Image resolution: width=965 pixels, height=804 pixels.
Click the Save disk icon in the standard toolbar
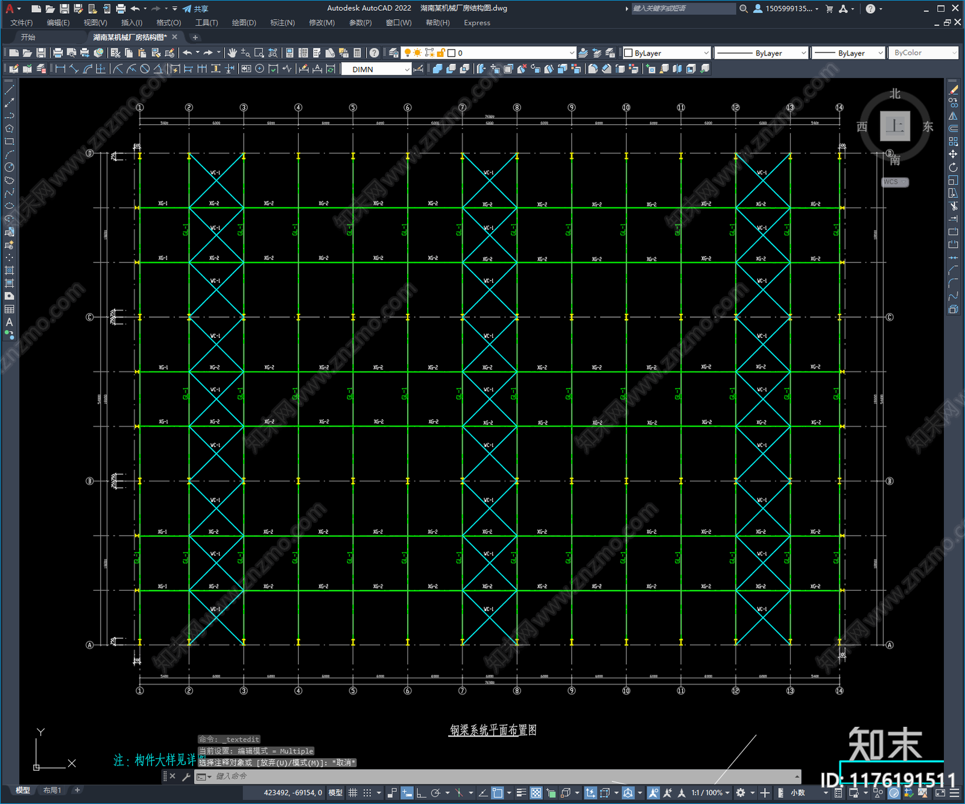[40, 53]
